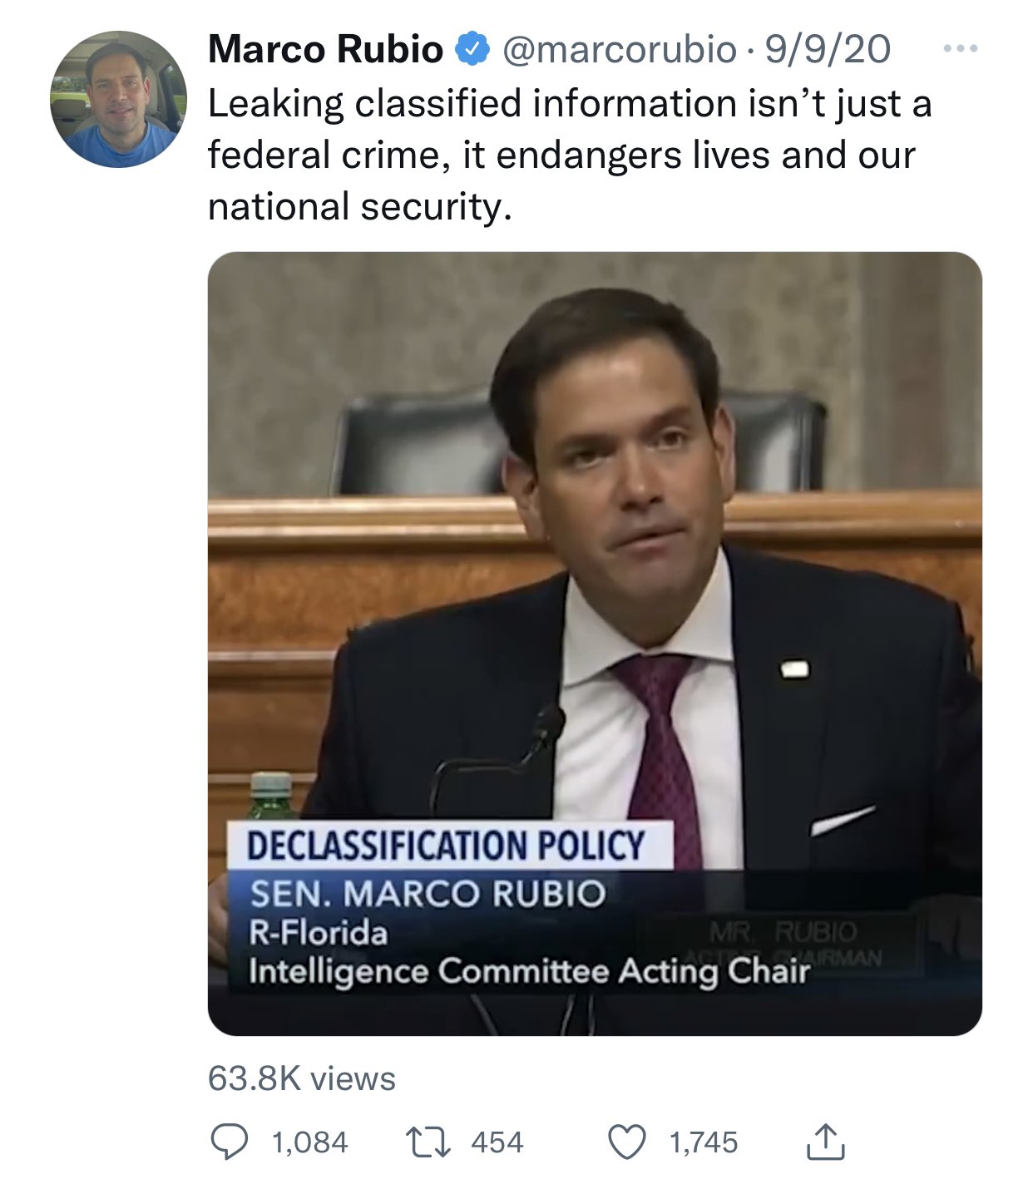1033x1189 pixels.
Task: Click the DECLASSIFICATION POLICY banner in video
Action: tap(446, 846)
